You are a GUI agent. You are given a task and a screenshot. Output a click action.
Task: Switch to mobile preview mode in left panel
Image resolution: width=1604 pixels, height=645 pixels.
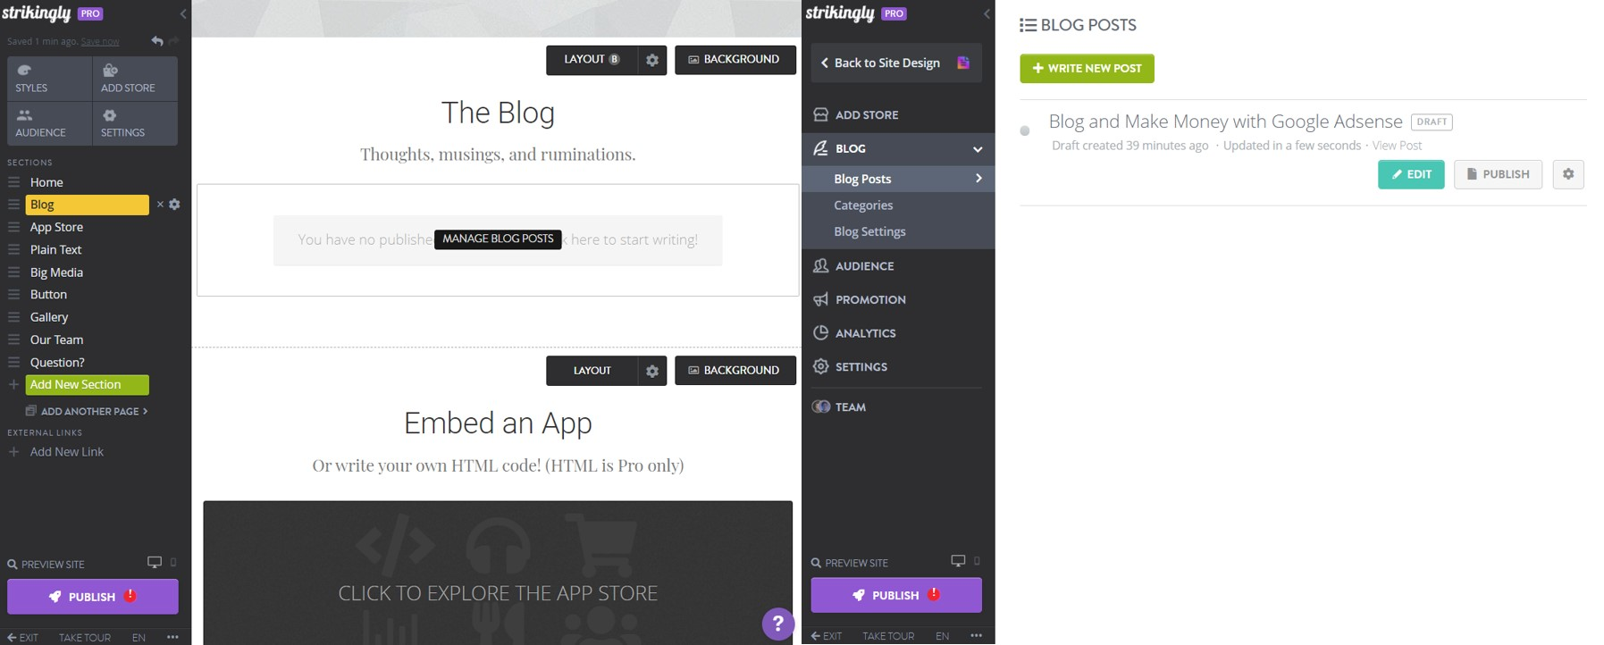(x=173, y=563)
